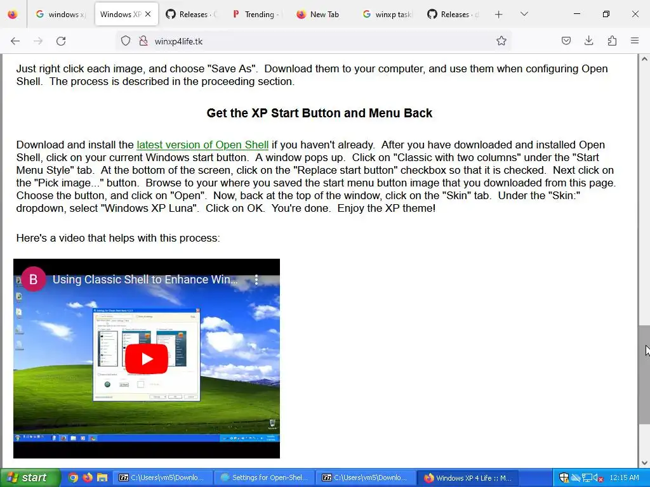
Task: Open the video's three-dot options menu
Action: (x=256, y=280)
